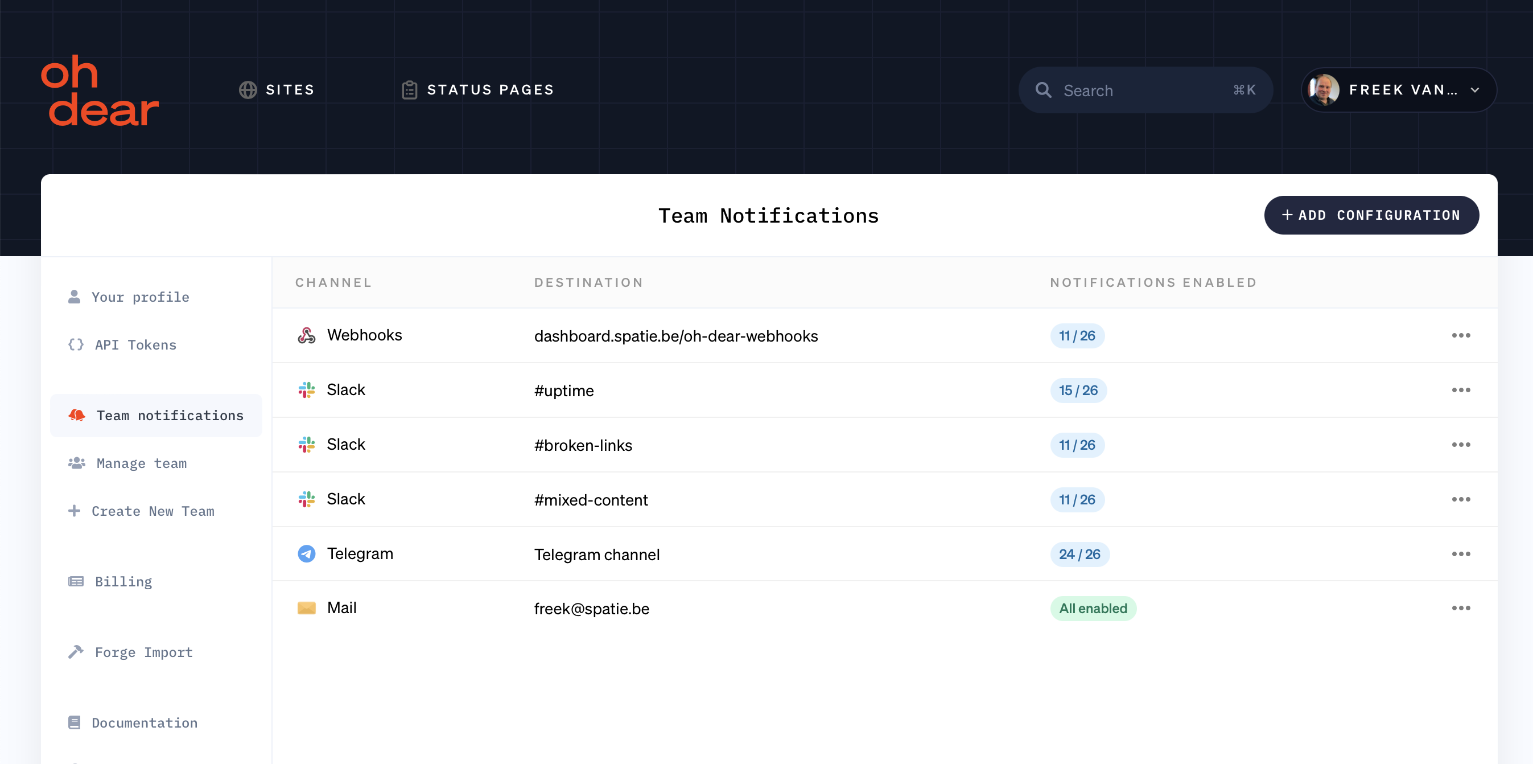Expand the user account dropdown chevron
This screenshot has width=1533, height=764.
pos(1475,90)
